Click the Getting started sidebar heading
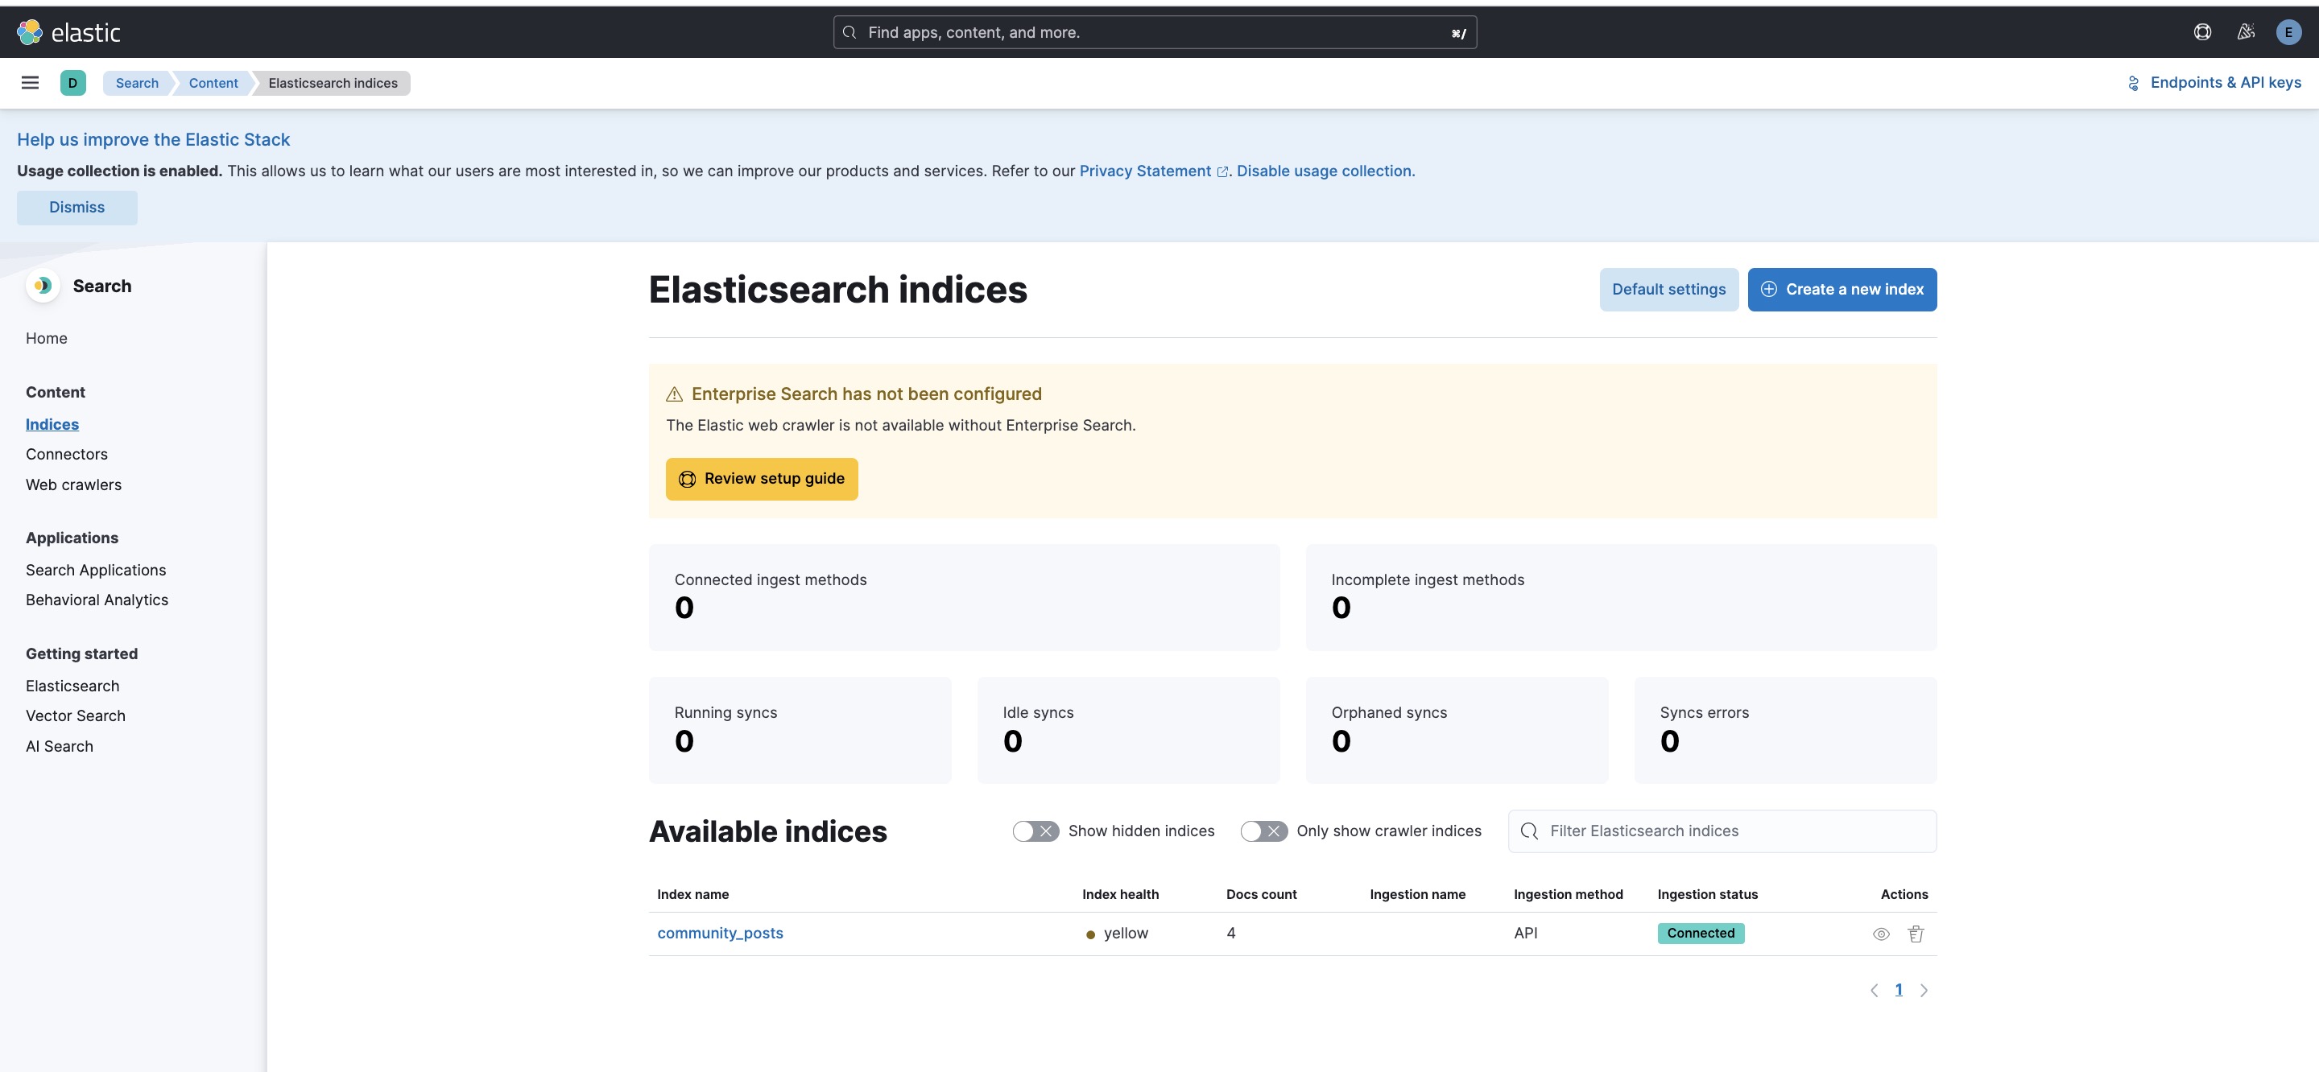 pos(82,654)
